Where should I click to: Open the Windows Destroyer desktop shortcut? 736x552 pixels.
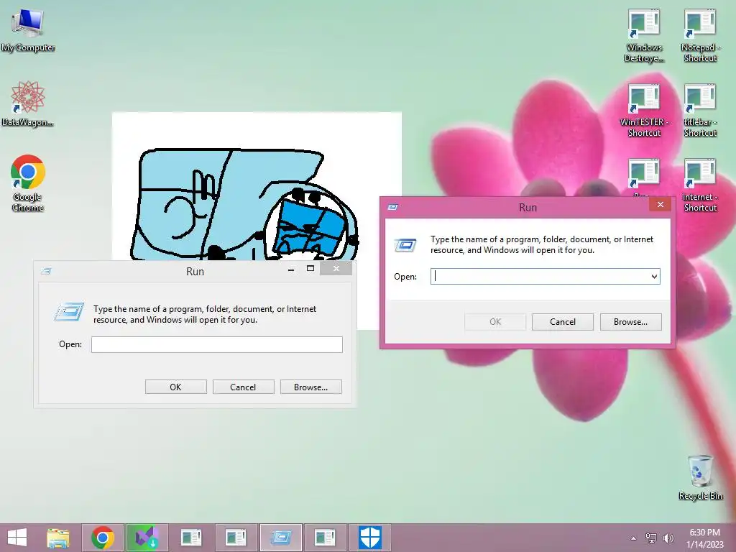pos(644,36)
